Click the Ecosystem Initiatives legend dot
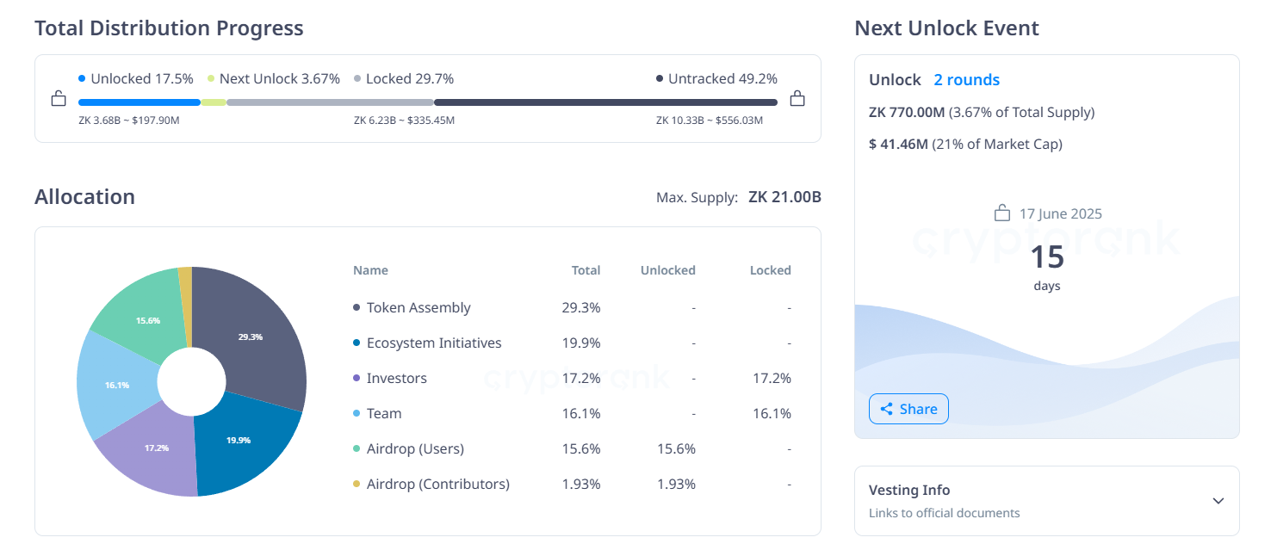The width and height of the screenshot is (1271, 556). click(x=356, y=343)
